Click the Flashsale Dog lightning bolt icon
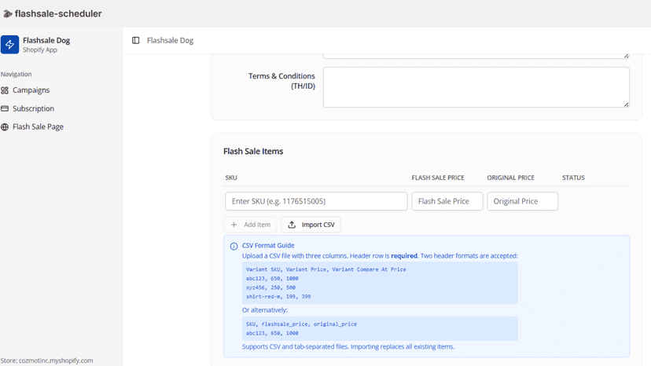 pos(9,45)
